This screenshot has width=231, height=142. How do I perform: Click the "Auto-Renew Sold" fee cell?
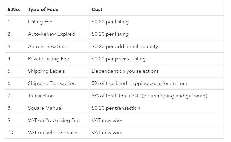[48, 47]
